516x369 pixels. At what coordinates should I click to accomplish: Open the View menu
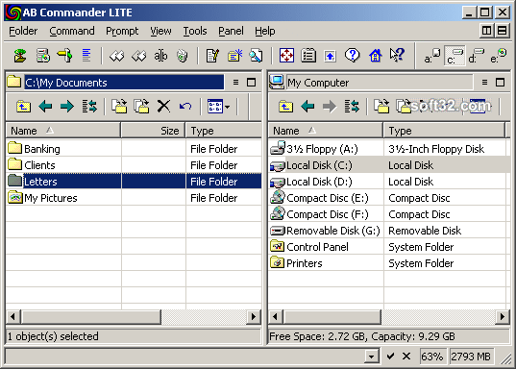[160, 31]
